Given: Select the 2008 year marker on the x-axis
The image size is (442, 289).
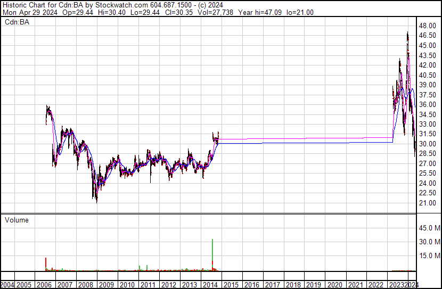Looking at the screenshot, I should coord(85,285).
